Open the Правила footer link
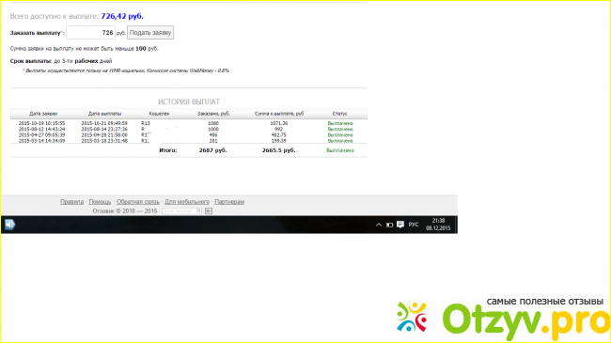 [71, 201]
